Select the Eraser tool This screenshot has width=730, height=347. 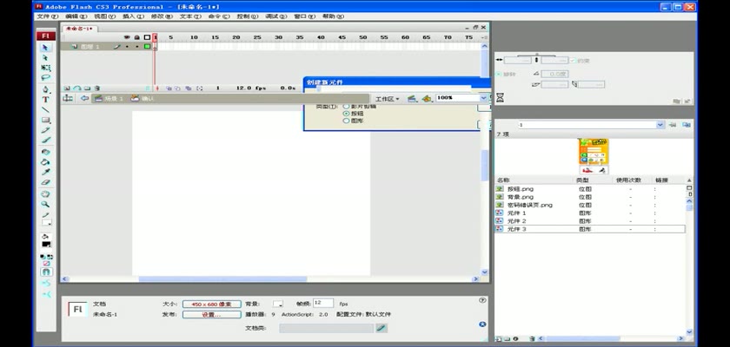pyautogui.click(x=45, y=182)
